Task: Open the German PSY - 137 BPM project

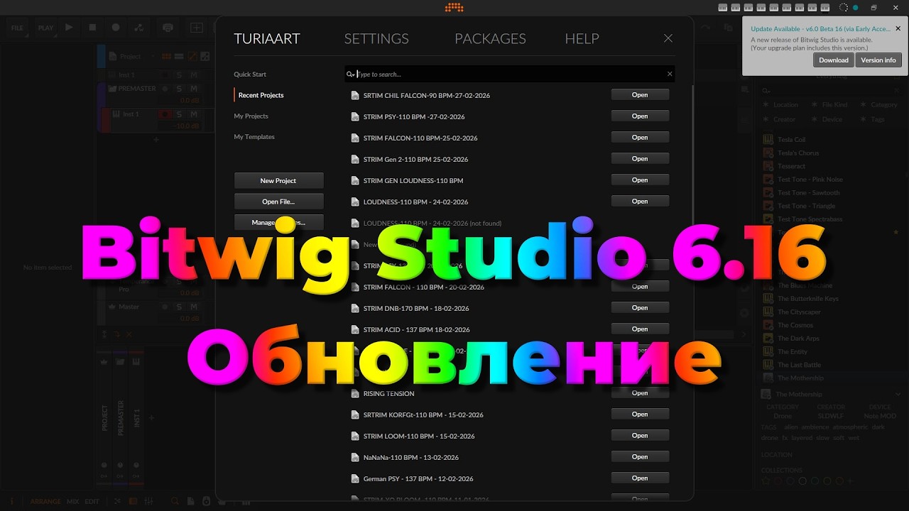Action: (x=640, y=478)
